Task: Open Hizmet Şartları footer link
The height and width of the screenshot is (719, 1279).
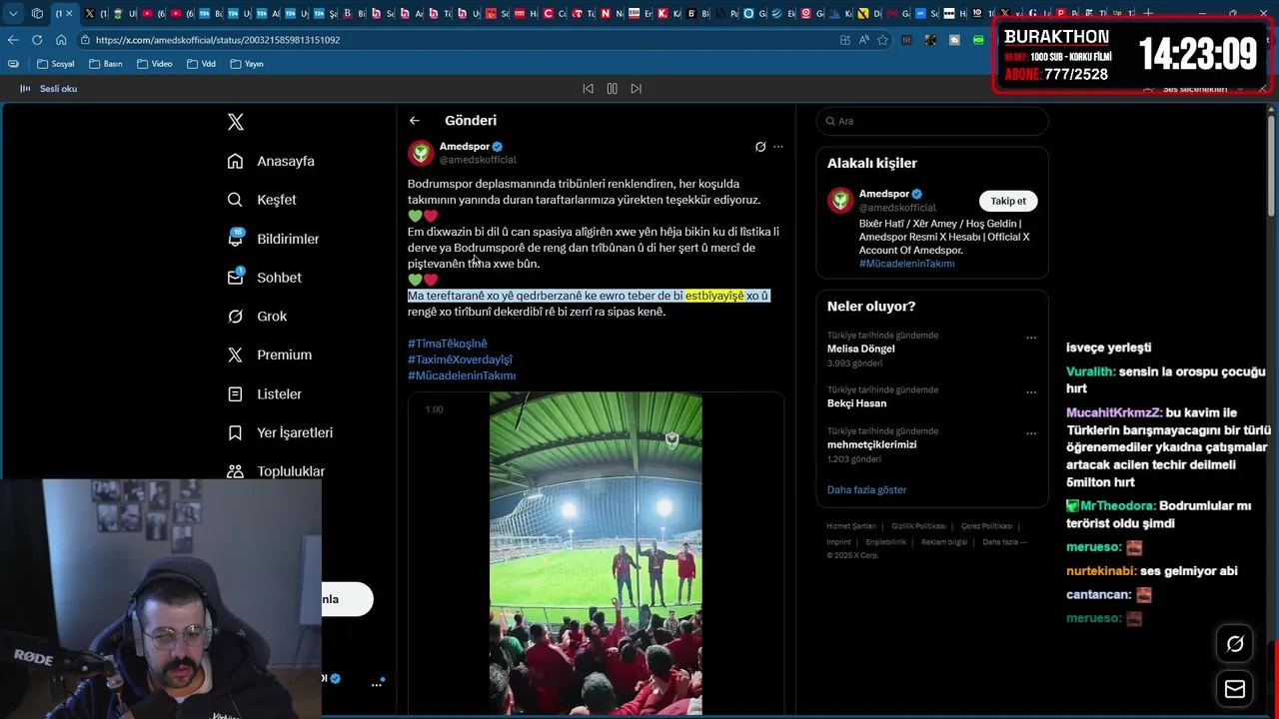Action: 851,526
